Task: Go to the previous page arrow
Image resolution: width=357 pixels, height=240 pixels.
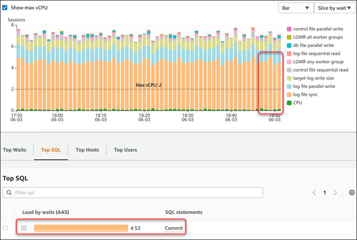Action: click(x=314, y=193)
